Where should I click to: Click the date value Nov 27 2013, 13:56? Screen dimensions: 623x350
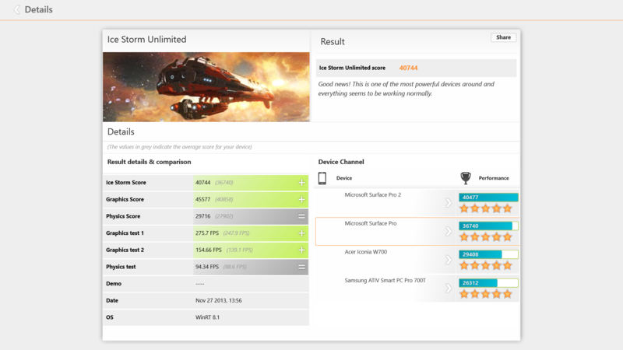[x=219, y=301]
